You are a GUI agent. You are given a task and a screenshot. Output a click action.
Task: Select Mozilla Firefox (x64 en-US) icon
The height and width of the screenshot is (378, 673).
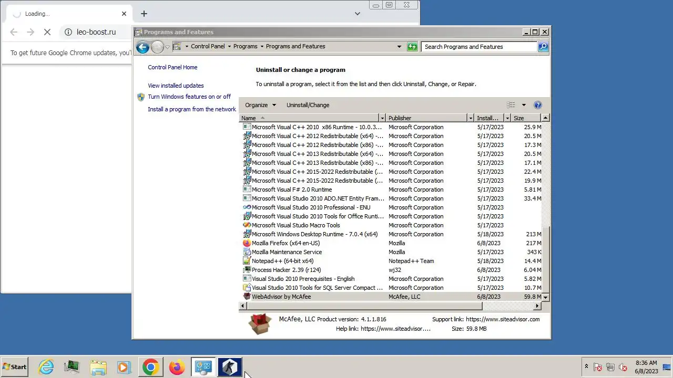click(247, 243)
